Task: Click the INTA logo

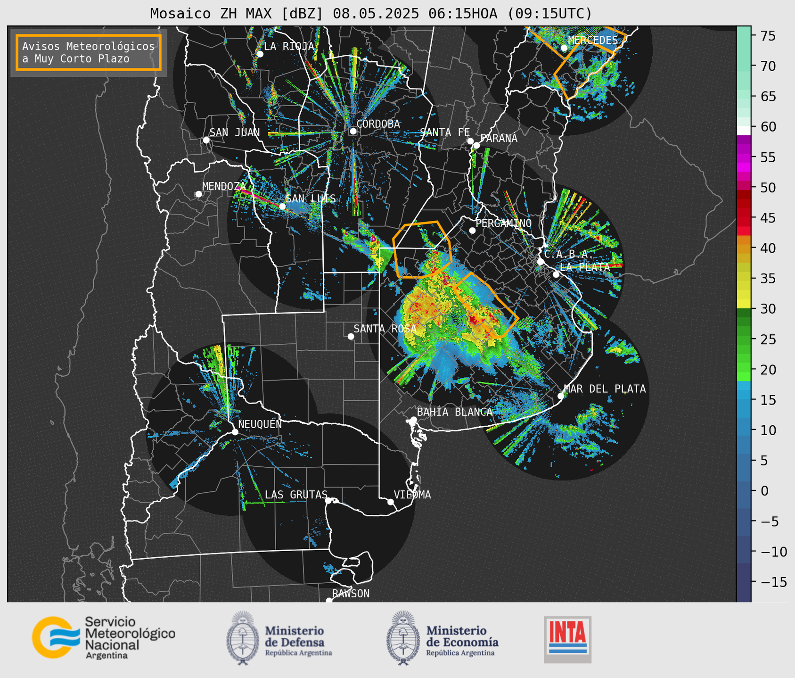Action: pos(567,639)
